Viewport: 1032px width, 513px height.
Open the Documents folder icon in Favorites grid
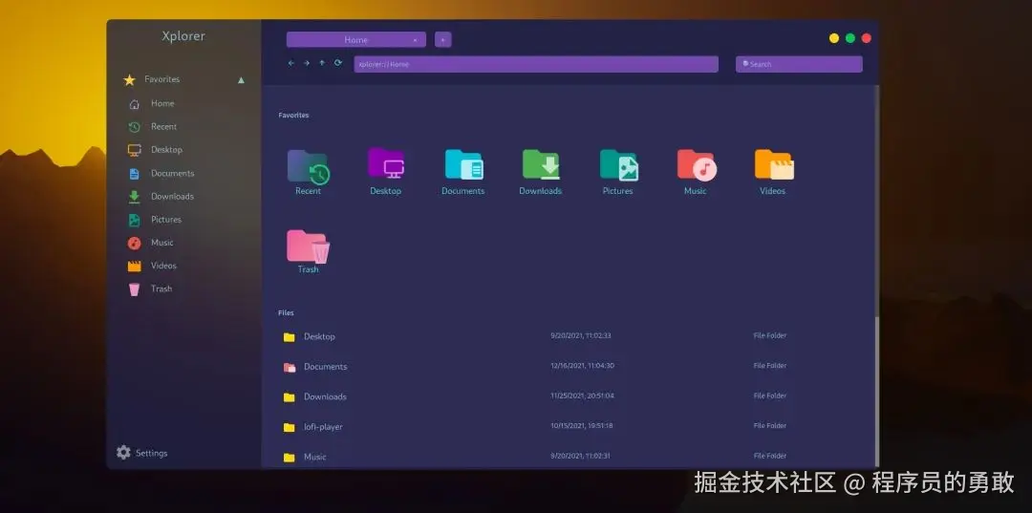tap(463, 164)
